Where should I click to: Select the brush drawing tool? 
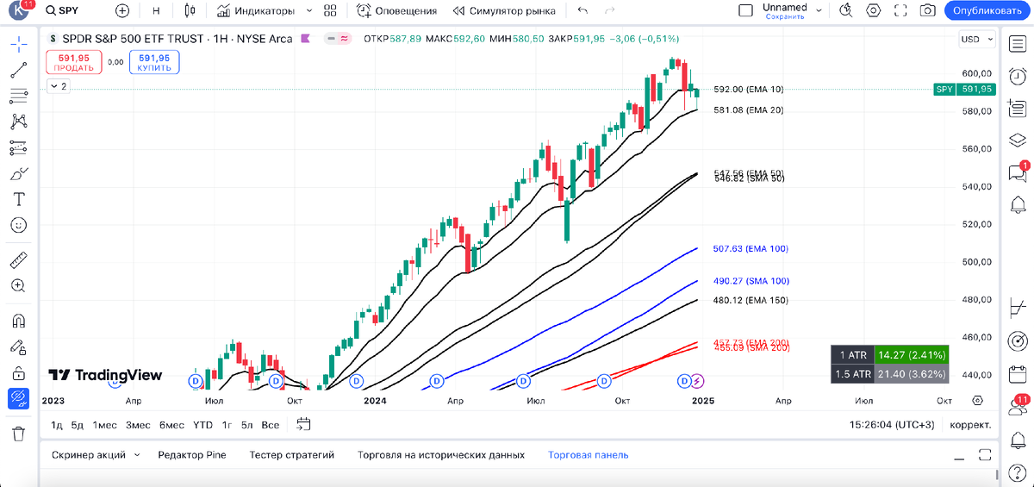tap(18, 173)
